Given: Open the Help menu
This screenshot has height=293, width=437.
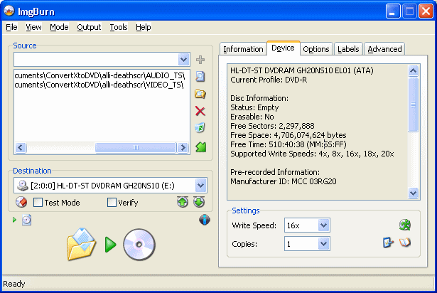Looking at the screenshot, I should [144, 27].
